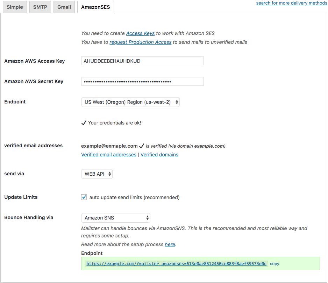
Task: Copy the SNS endpoint URL
Action: click(274, 264)
